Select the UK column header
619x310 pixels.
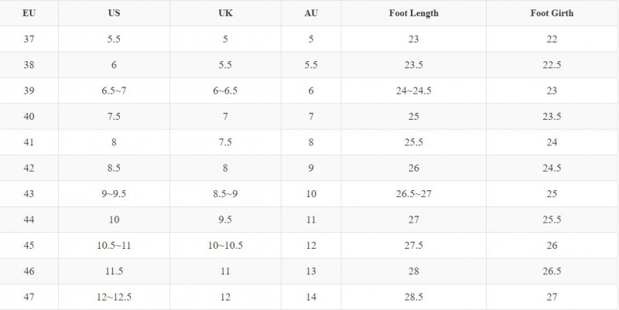click(x=225, y=13)
